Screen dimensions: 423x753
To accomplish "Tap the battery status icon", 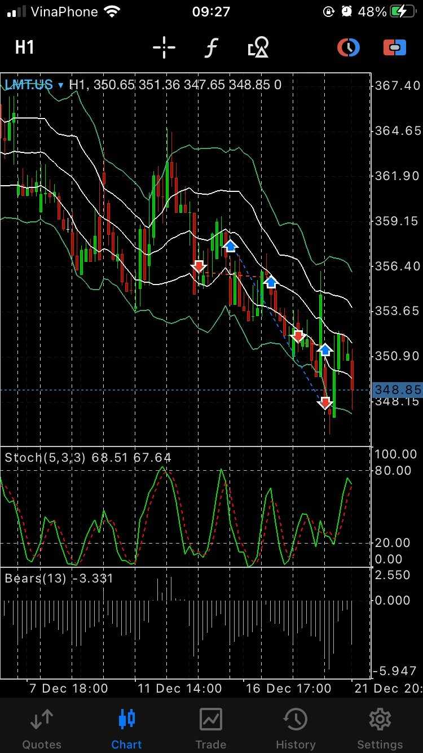I will pyautogui.click(x=406, y=11).
